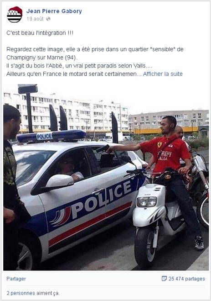Click the police car's side mirror
Viewport: 211px width, 301px height.
click(60, 181)
